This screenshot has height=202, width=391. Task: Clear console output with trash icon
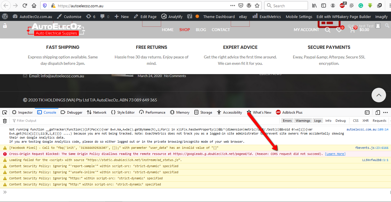pos(5,121)
